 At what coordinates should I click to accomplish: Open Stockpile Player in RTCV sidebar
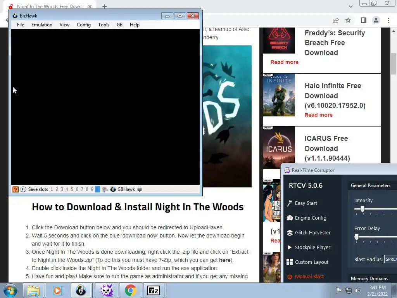[x=312, y=247]
